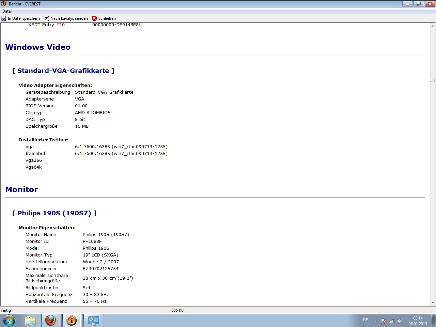Click the 'Schließen' toolbar label
436x327 pixels.
coord(107,18)
